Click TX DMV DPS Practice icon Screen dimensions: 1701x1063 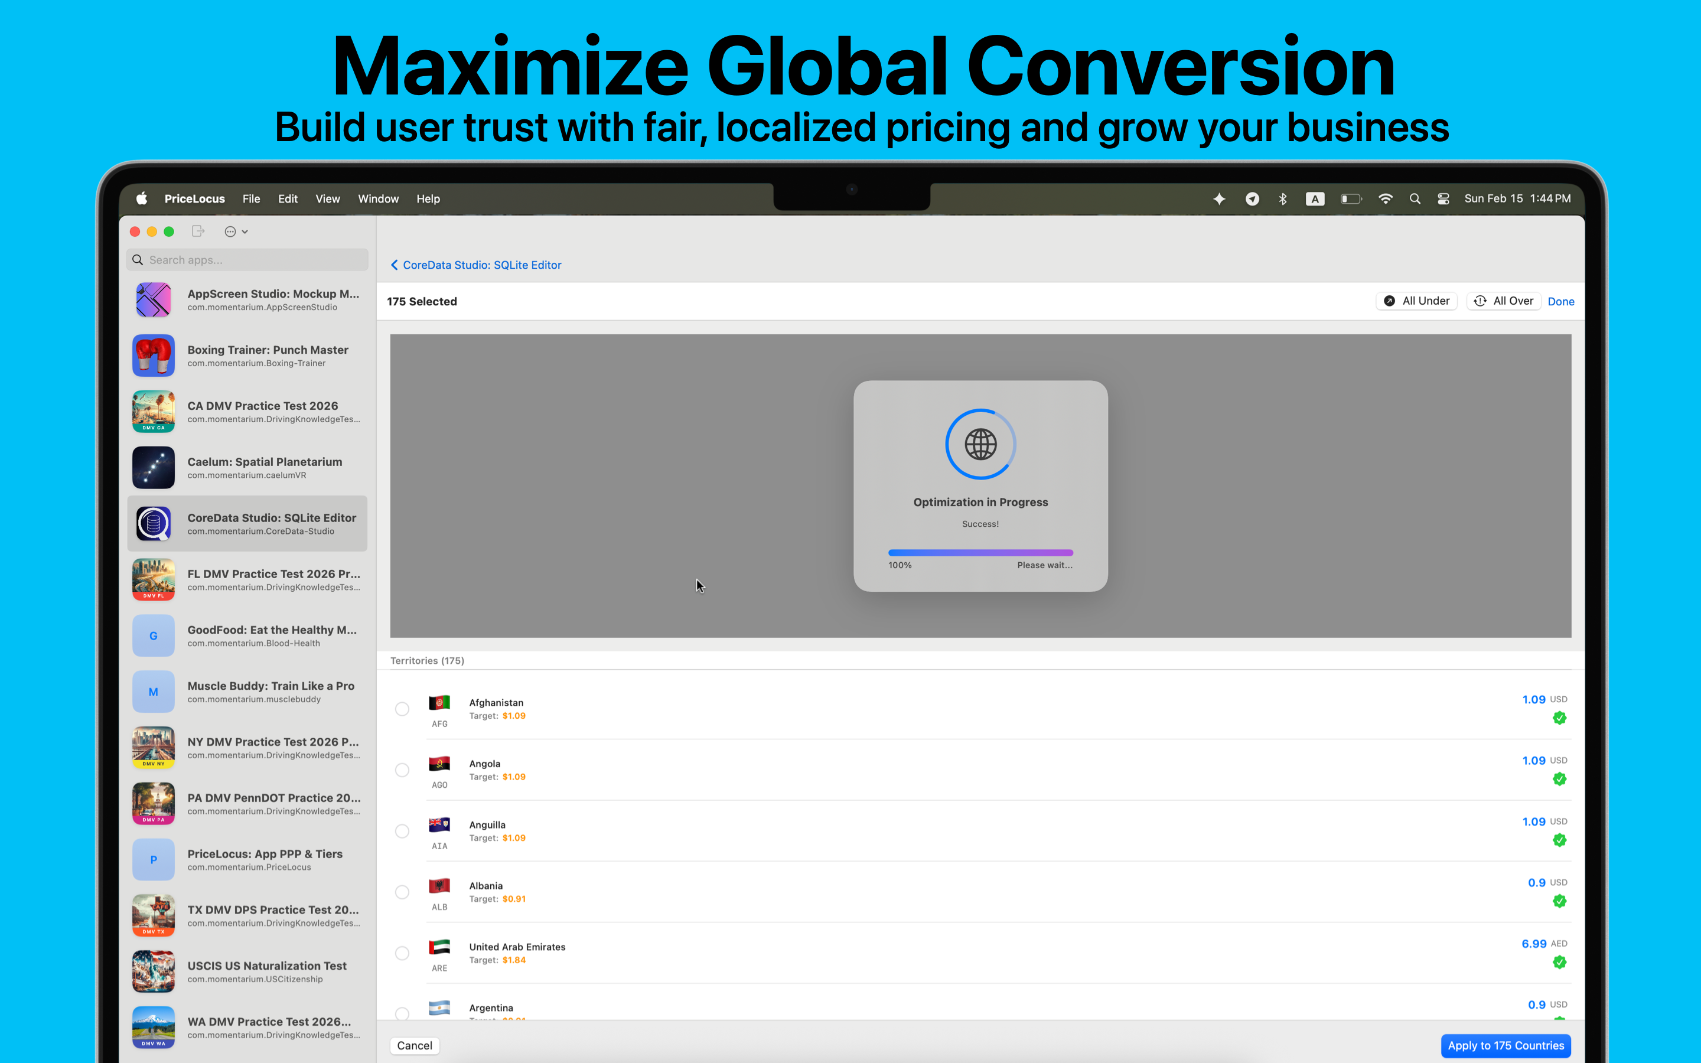[x=153, y=915]
